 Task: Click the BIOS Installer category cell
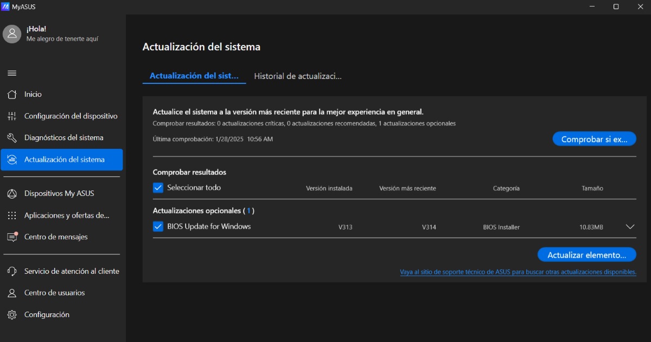501,227
